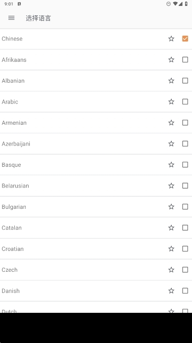
Task: Favorite Czech using the star icon
Action: pyautogui.click(x=171, y=270)
